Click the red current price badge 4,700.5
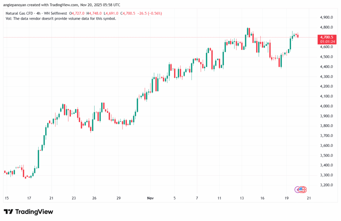341x221 pixels. (x=327, y=37)
